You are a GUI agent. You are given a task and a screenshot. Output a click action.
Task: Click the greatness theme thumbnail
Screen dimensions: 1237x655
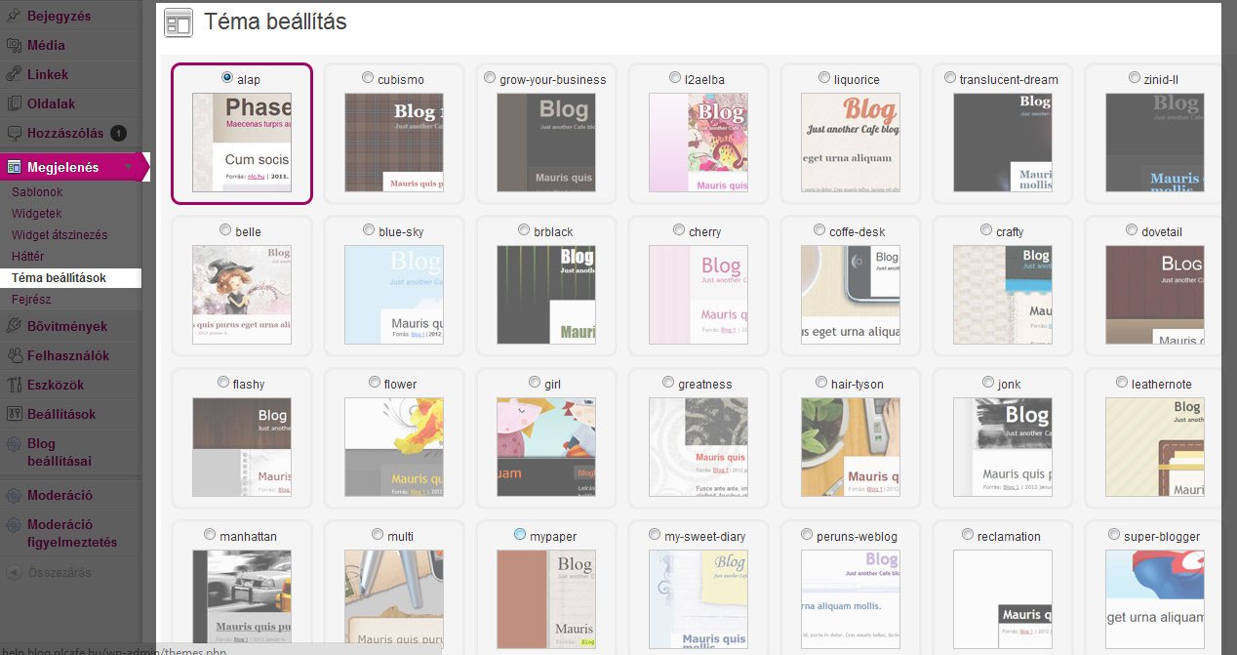click(x=698, y=447)
